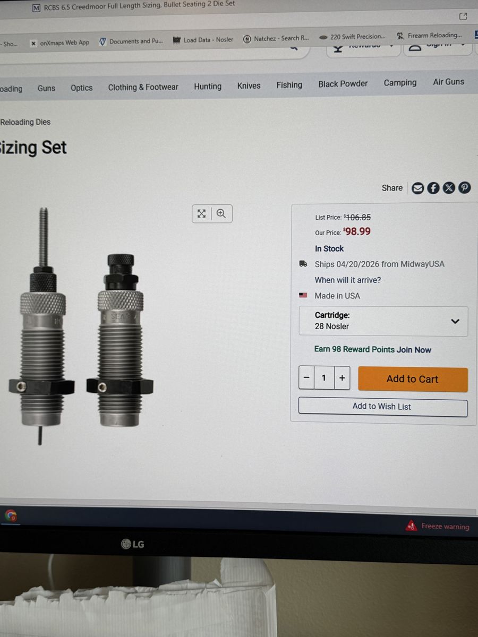Open the Freeze warning notification
Screen dimensions: 478x637
coord(438,526)
